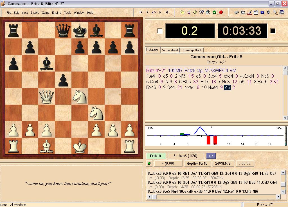This screenshot has height=207, width=288.
Task: Step forward one move with the right arrow
Action: [x=160, y=12]
